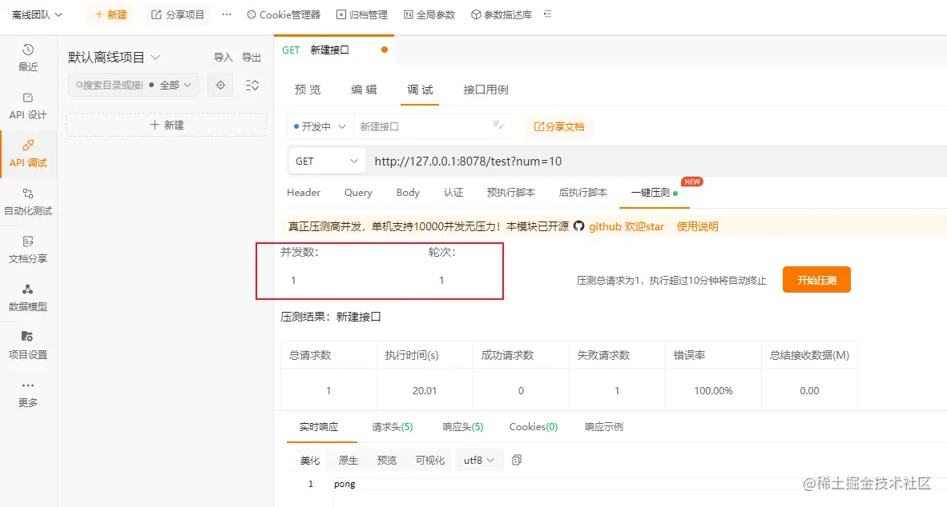Switch to the 编辑 tab

tap(363, 90)
